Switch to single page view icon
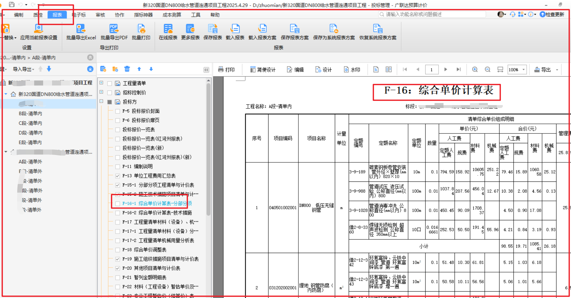571x298 pixels. (x=376, y=70)
